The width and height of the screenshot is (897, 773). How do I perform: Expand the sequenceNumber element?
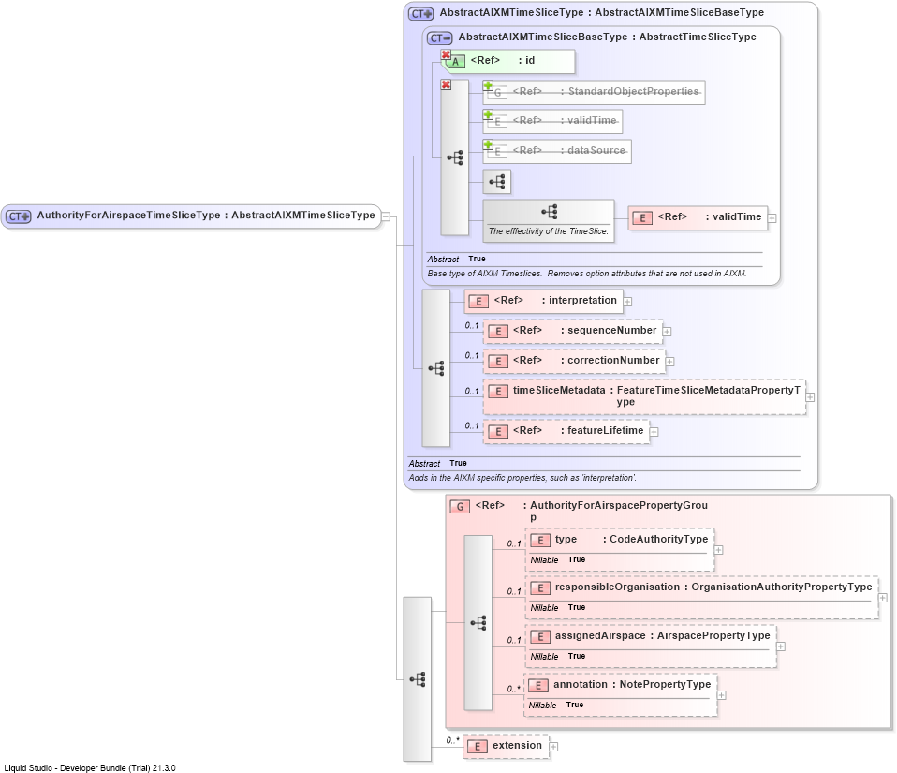tap(667, 332)
